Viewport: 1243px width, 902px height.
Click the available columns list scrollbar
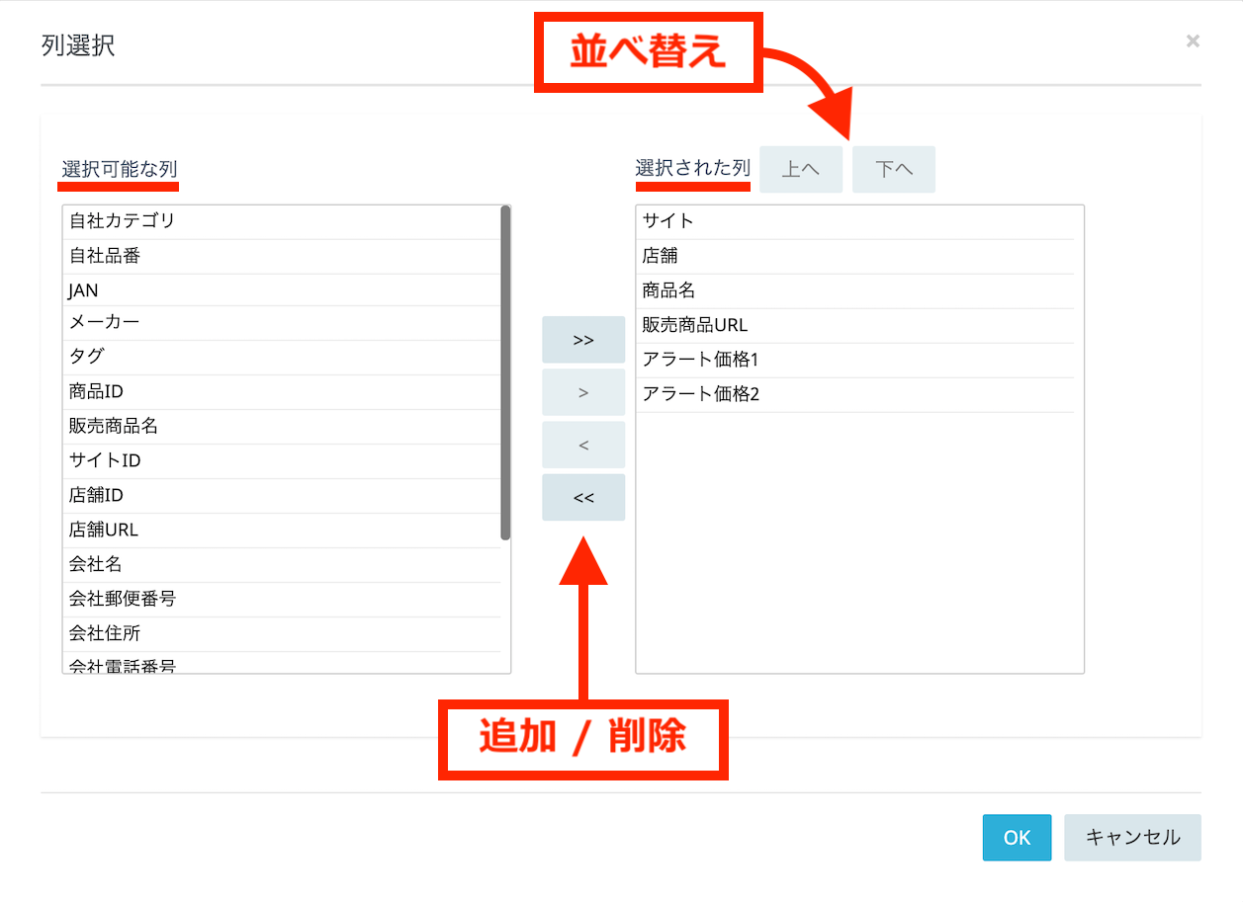point(505,372)
